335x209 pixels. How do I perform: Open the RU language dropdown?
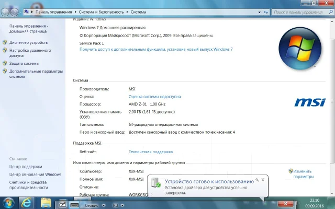pos(122,205)
